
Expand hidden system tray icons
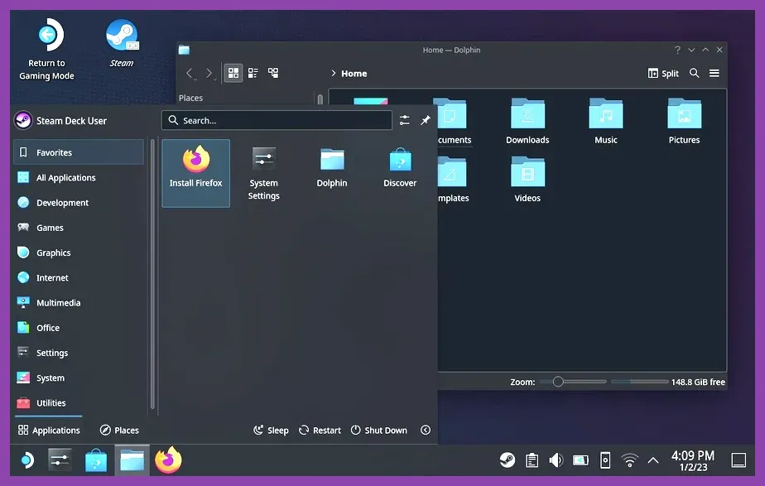click(653, 460)
